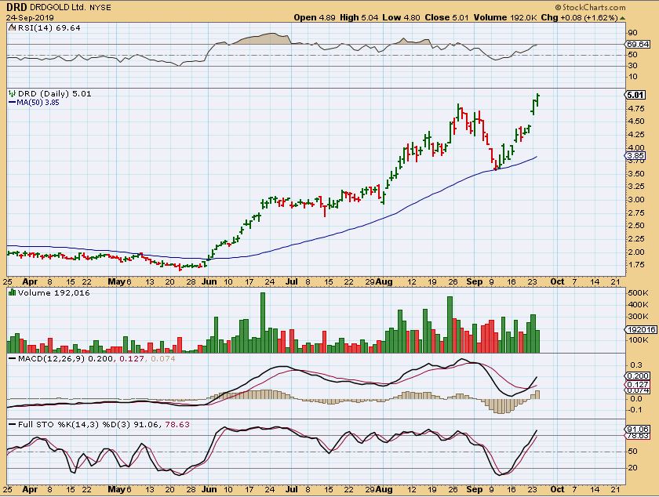Click the Aug label under the price panel

(x=384, y=282)
